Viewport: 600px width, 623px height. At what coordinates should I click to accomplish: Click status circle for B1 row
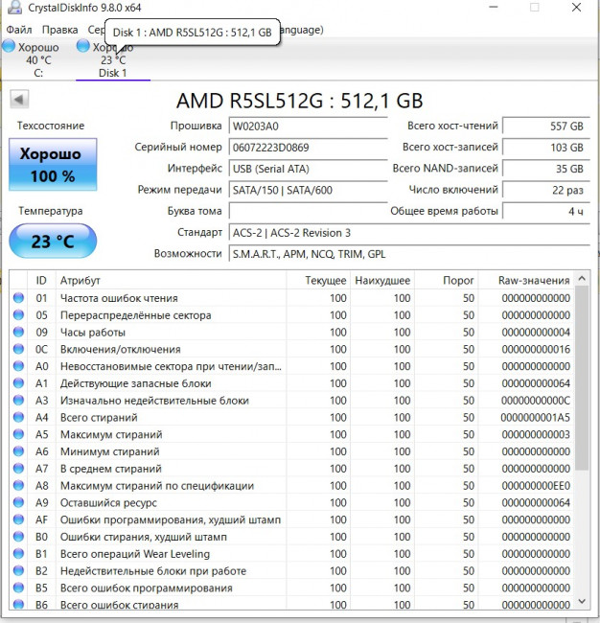tap(18, 553)
